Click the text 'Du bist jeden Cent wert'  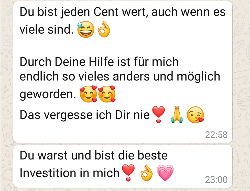pos(83,12)
